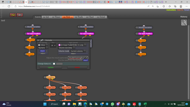The width and height of the screenshot is (190, 107).
Task: Select the on Tick tab
Action: pyautogui.click(x=68, y=17)
